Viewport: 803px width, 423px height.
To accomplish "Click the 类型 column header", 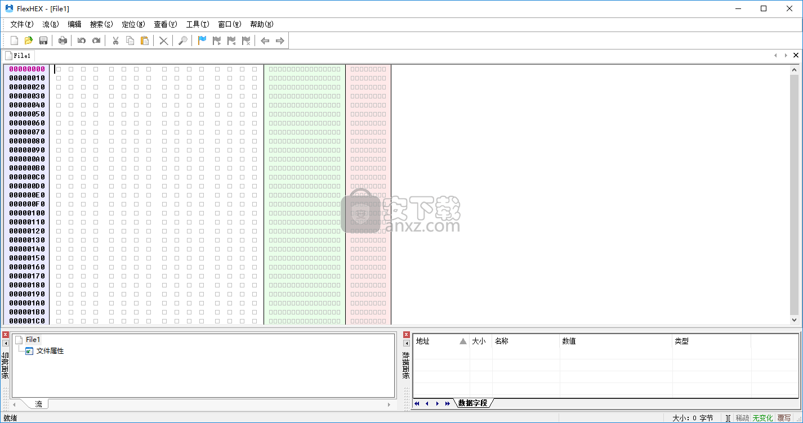I will click(x=712, y=341).
